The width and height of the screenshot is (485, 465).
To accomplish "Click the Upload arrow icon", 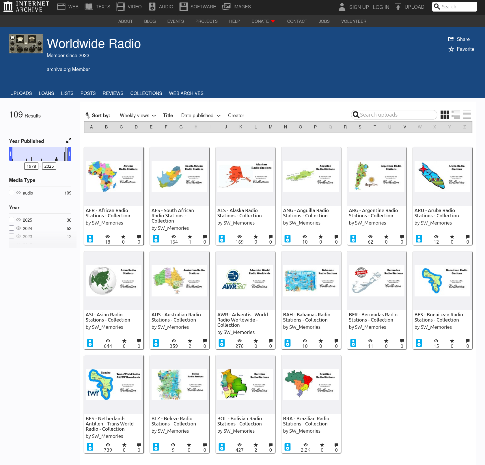I will coord(398,7).
